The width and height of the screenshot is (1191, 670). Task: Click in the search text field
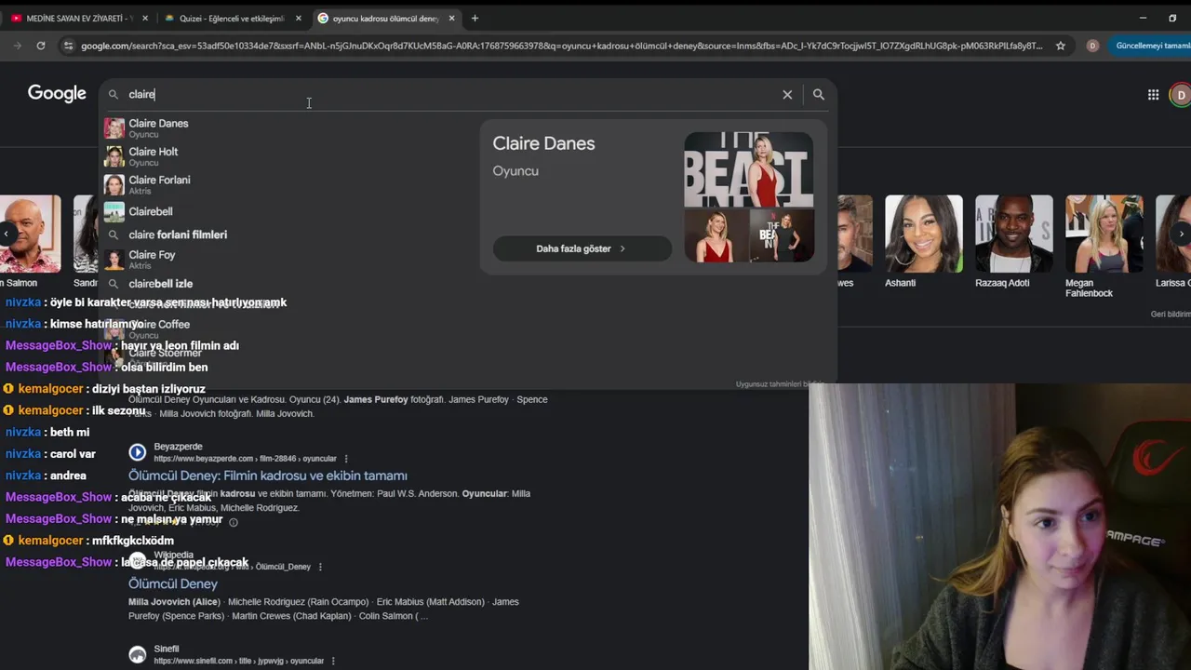451,94
